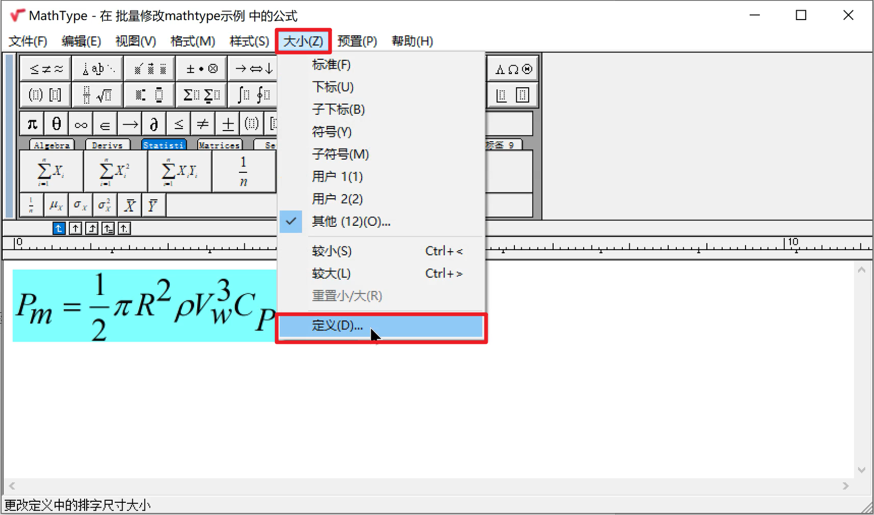Choose 子下标(B) size
The image size is (874, 515).
pyautogui.click(x=381, y=109)
